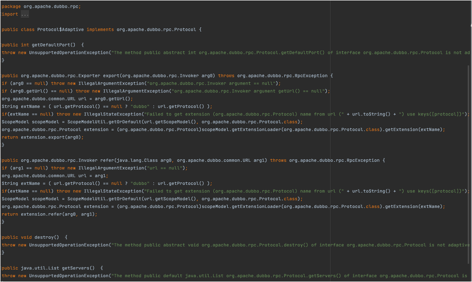Expand the folded import ellipsis
472x282 pixels.
coord(25,14)
